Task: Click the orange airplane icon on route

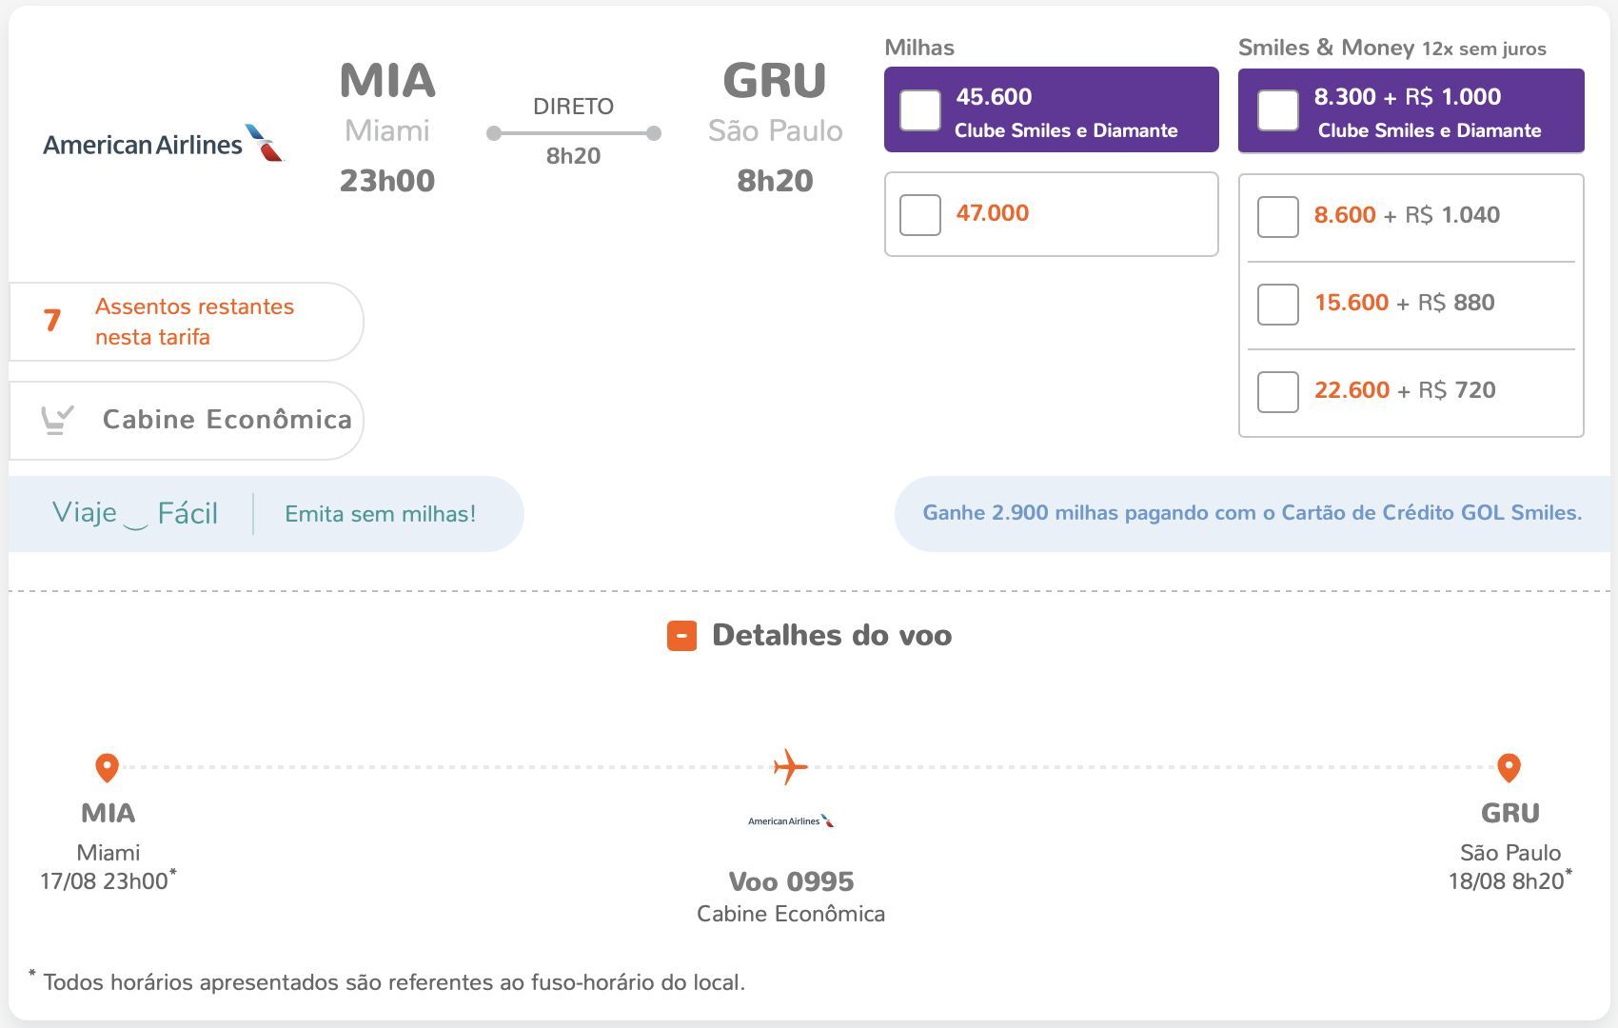Action: tap(790, 766)
